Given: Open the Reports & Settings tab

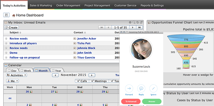Looking at the screenshot, I should 152,6.
